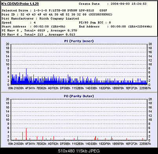The height and width of the screenshot is (154, 158).
Task: Click "1B9978h" label under the PO chart
Action: coord(118,144)
